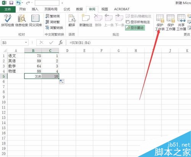The image size is (191, 157).
Task: Convert traditional to simplified with 繁转简
Action: 53,16
